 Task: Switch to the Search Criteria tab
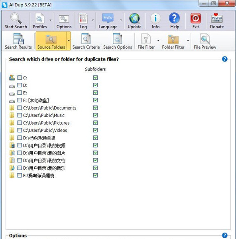[x=86, y=41]
